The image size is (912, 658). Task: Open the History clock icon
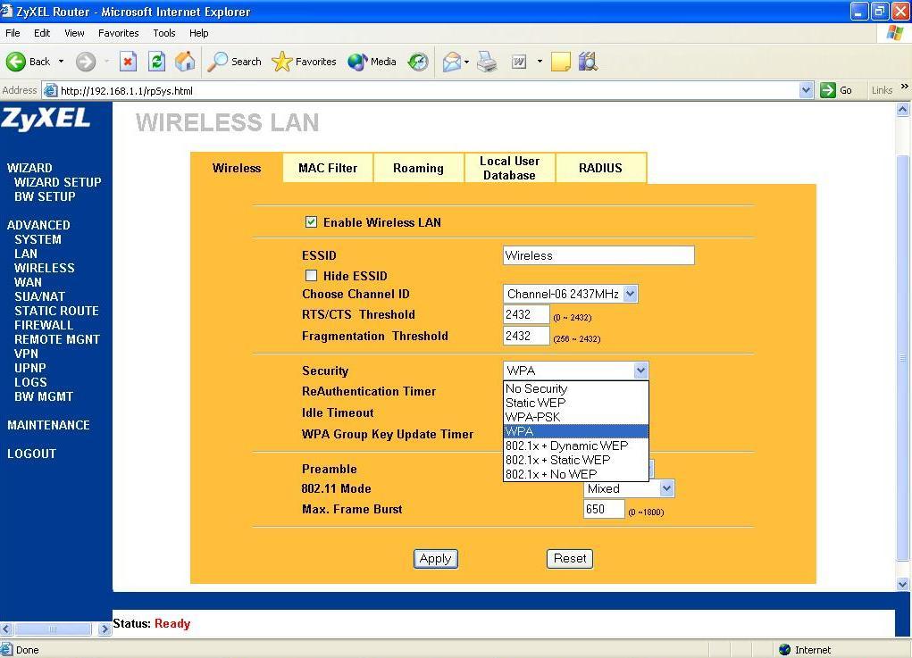click(x=418, y=61)
